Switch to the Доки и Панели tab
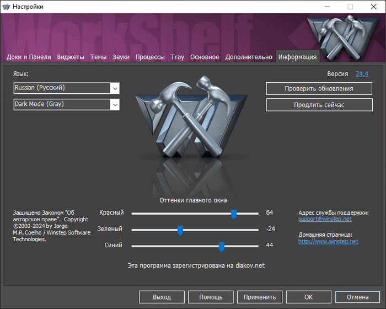386x309 pixels. [29, 57]
